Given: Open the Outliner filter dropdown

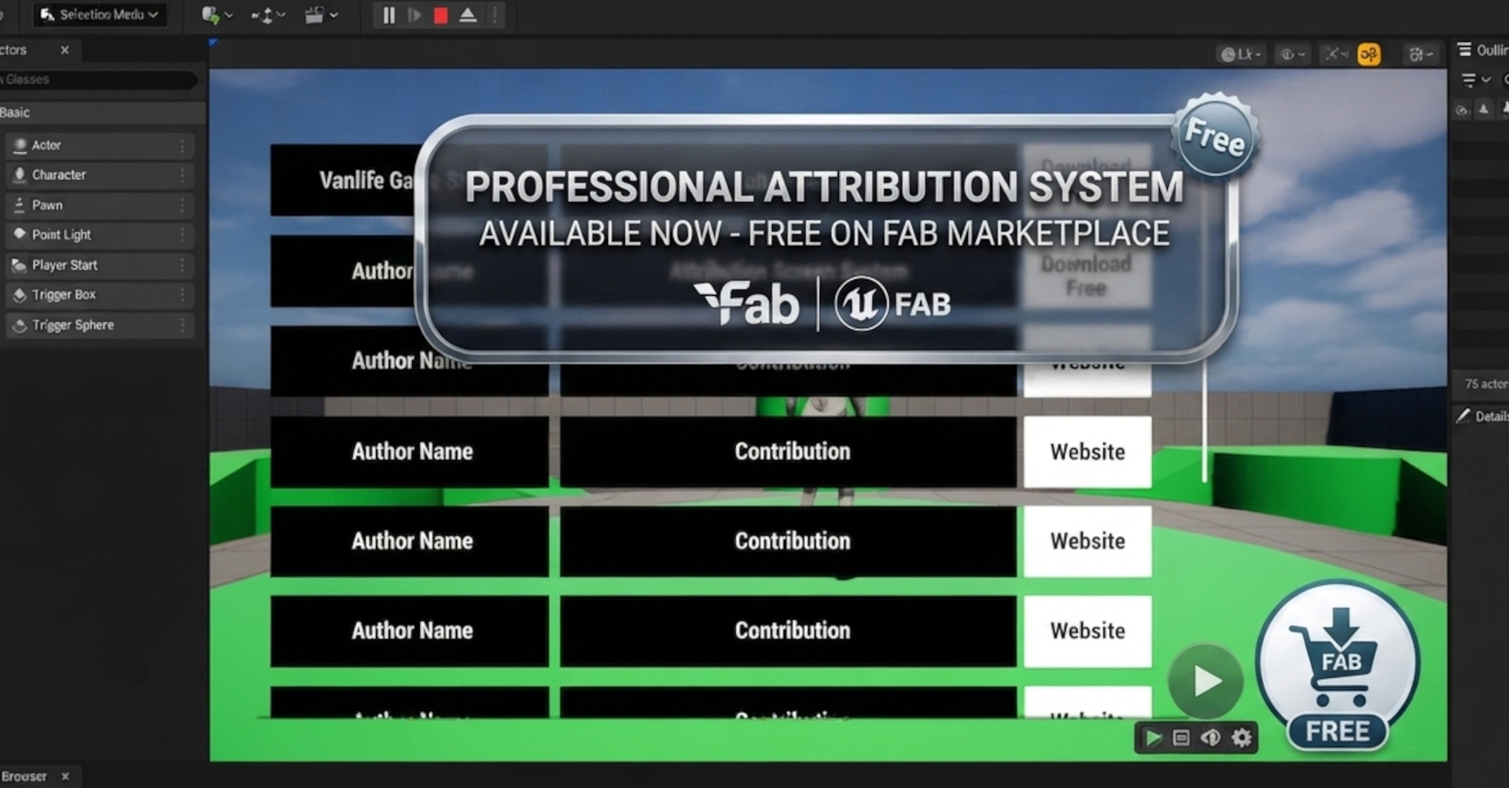Looking at the screenshot, I should tap(1475, 79).
